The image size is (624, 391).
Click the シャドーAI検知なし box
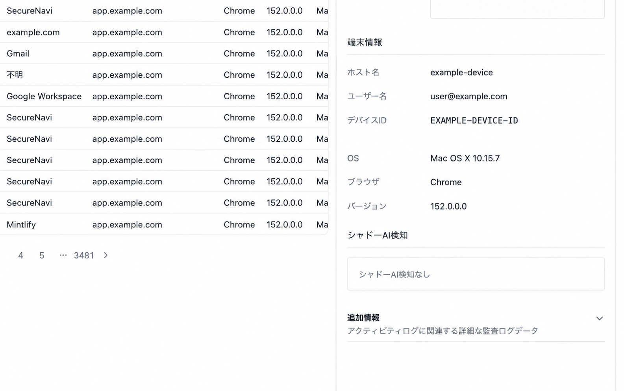tap(476, 274)
